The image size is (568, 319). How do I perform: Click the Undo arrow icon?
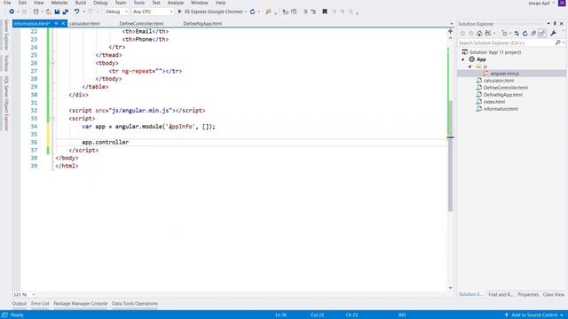[x=77, y=12]
